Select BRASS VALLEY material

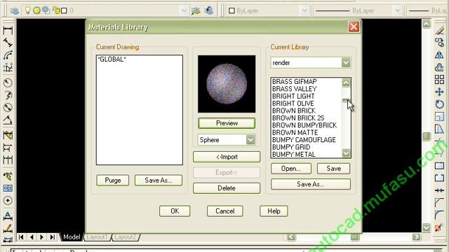click(294, 89)
